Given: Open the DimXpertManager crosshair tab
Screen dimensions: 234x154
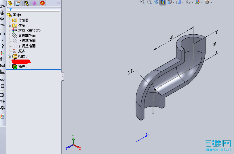Looking at the screenshot, I should tap(34, 3).
